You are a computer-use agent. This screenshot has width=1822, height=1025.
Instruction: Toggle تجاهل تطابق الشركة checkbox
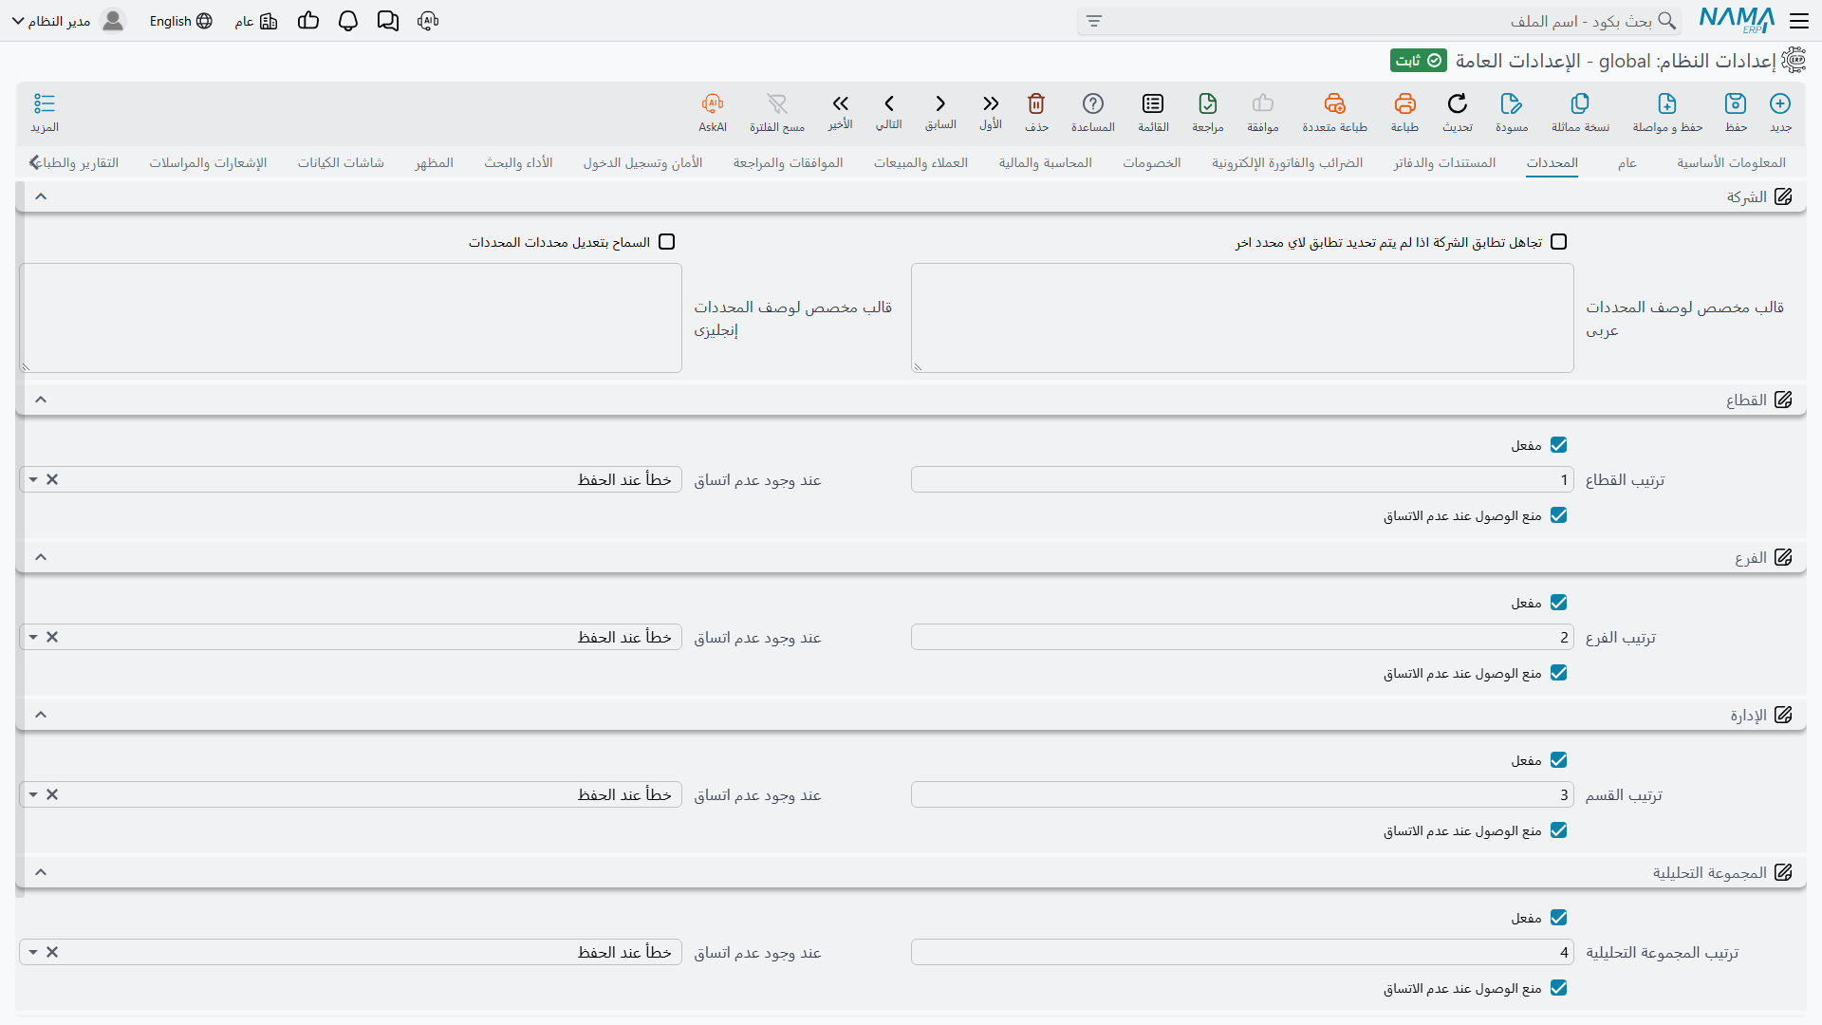(1559, 242)
